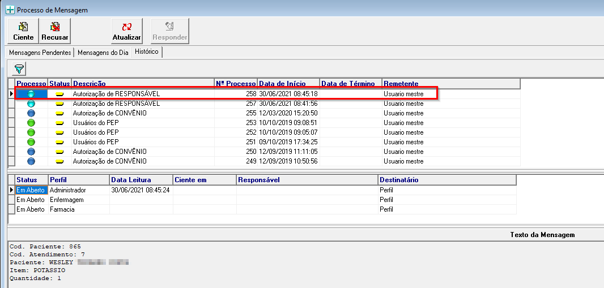This screenshot has width=604, height=288.
Task: Open the filter funnel icon
Action: (x=19, y=69)
